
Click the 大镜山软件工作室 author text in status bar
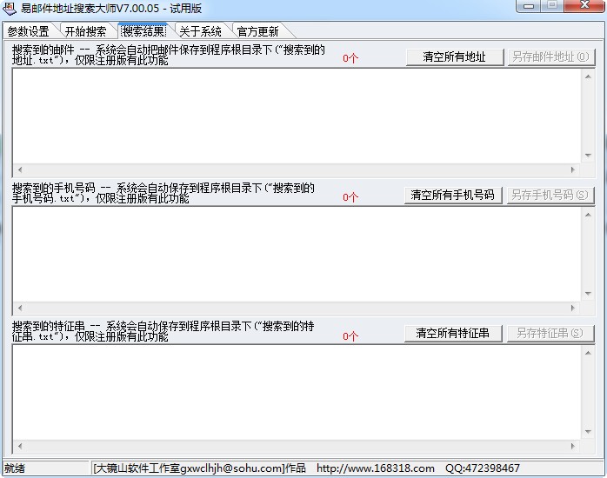199,468
